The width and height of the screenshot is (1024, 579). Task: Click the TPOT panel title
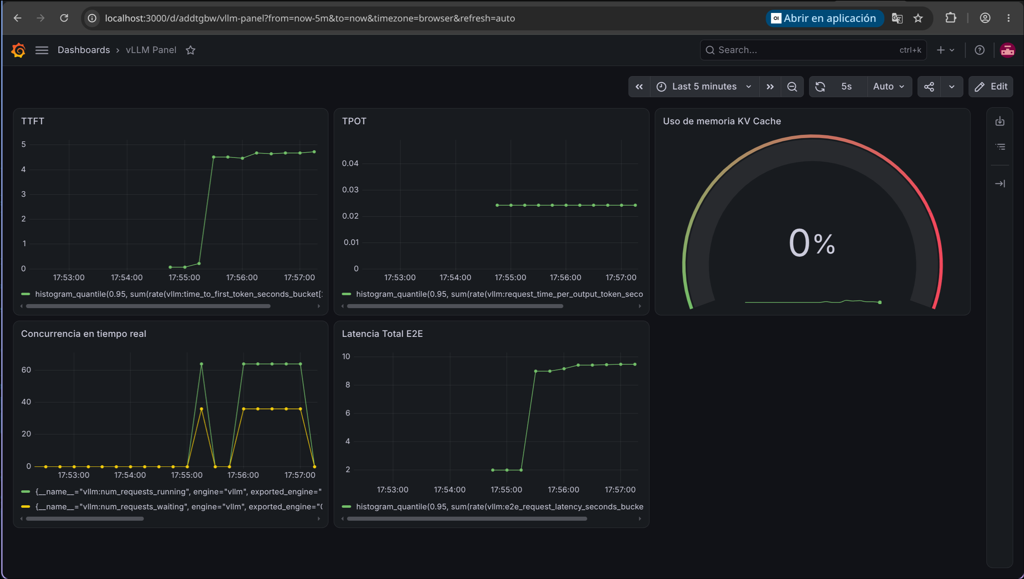pos(354,121)
